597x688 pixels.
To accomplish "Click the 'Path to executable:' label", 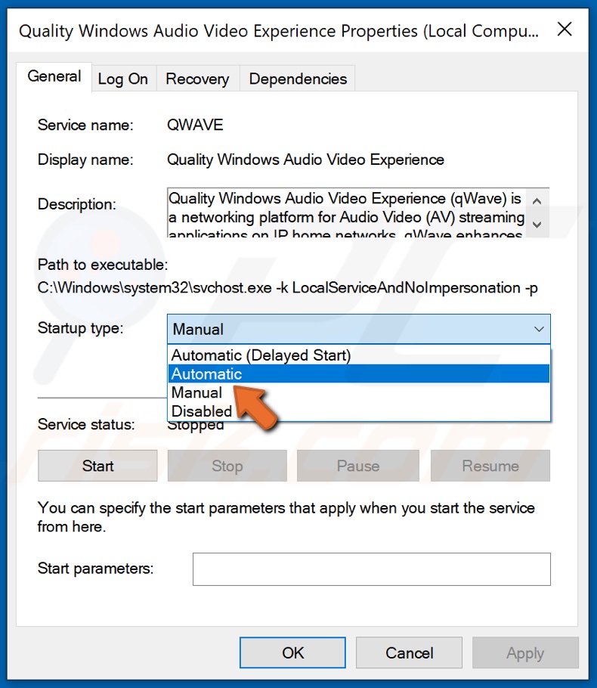I will [103, 265].
